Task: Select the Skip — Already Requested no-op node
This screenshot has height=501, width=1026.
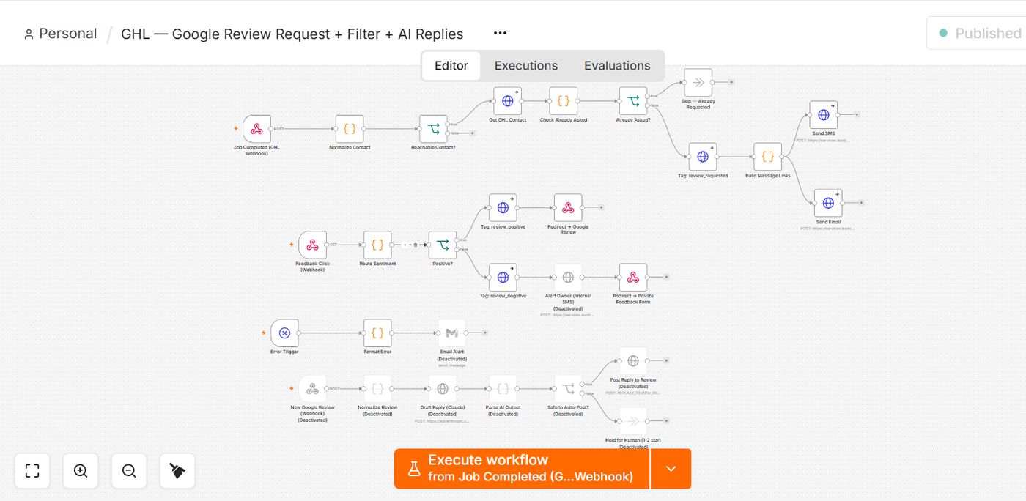Action: click(x=698, y=83)
